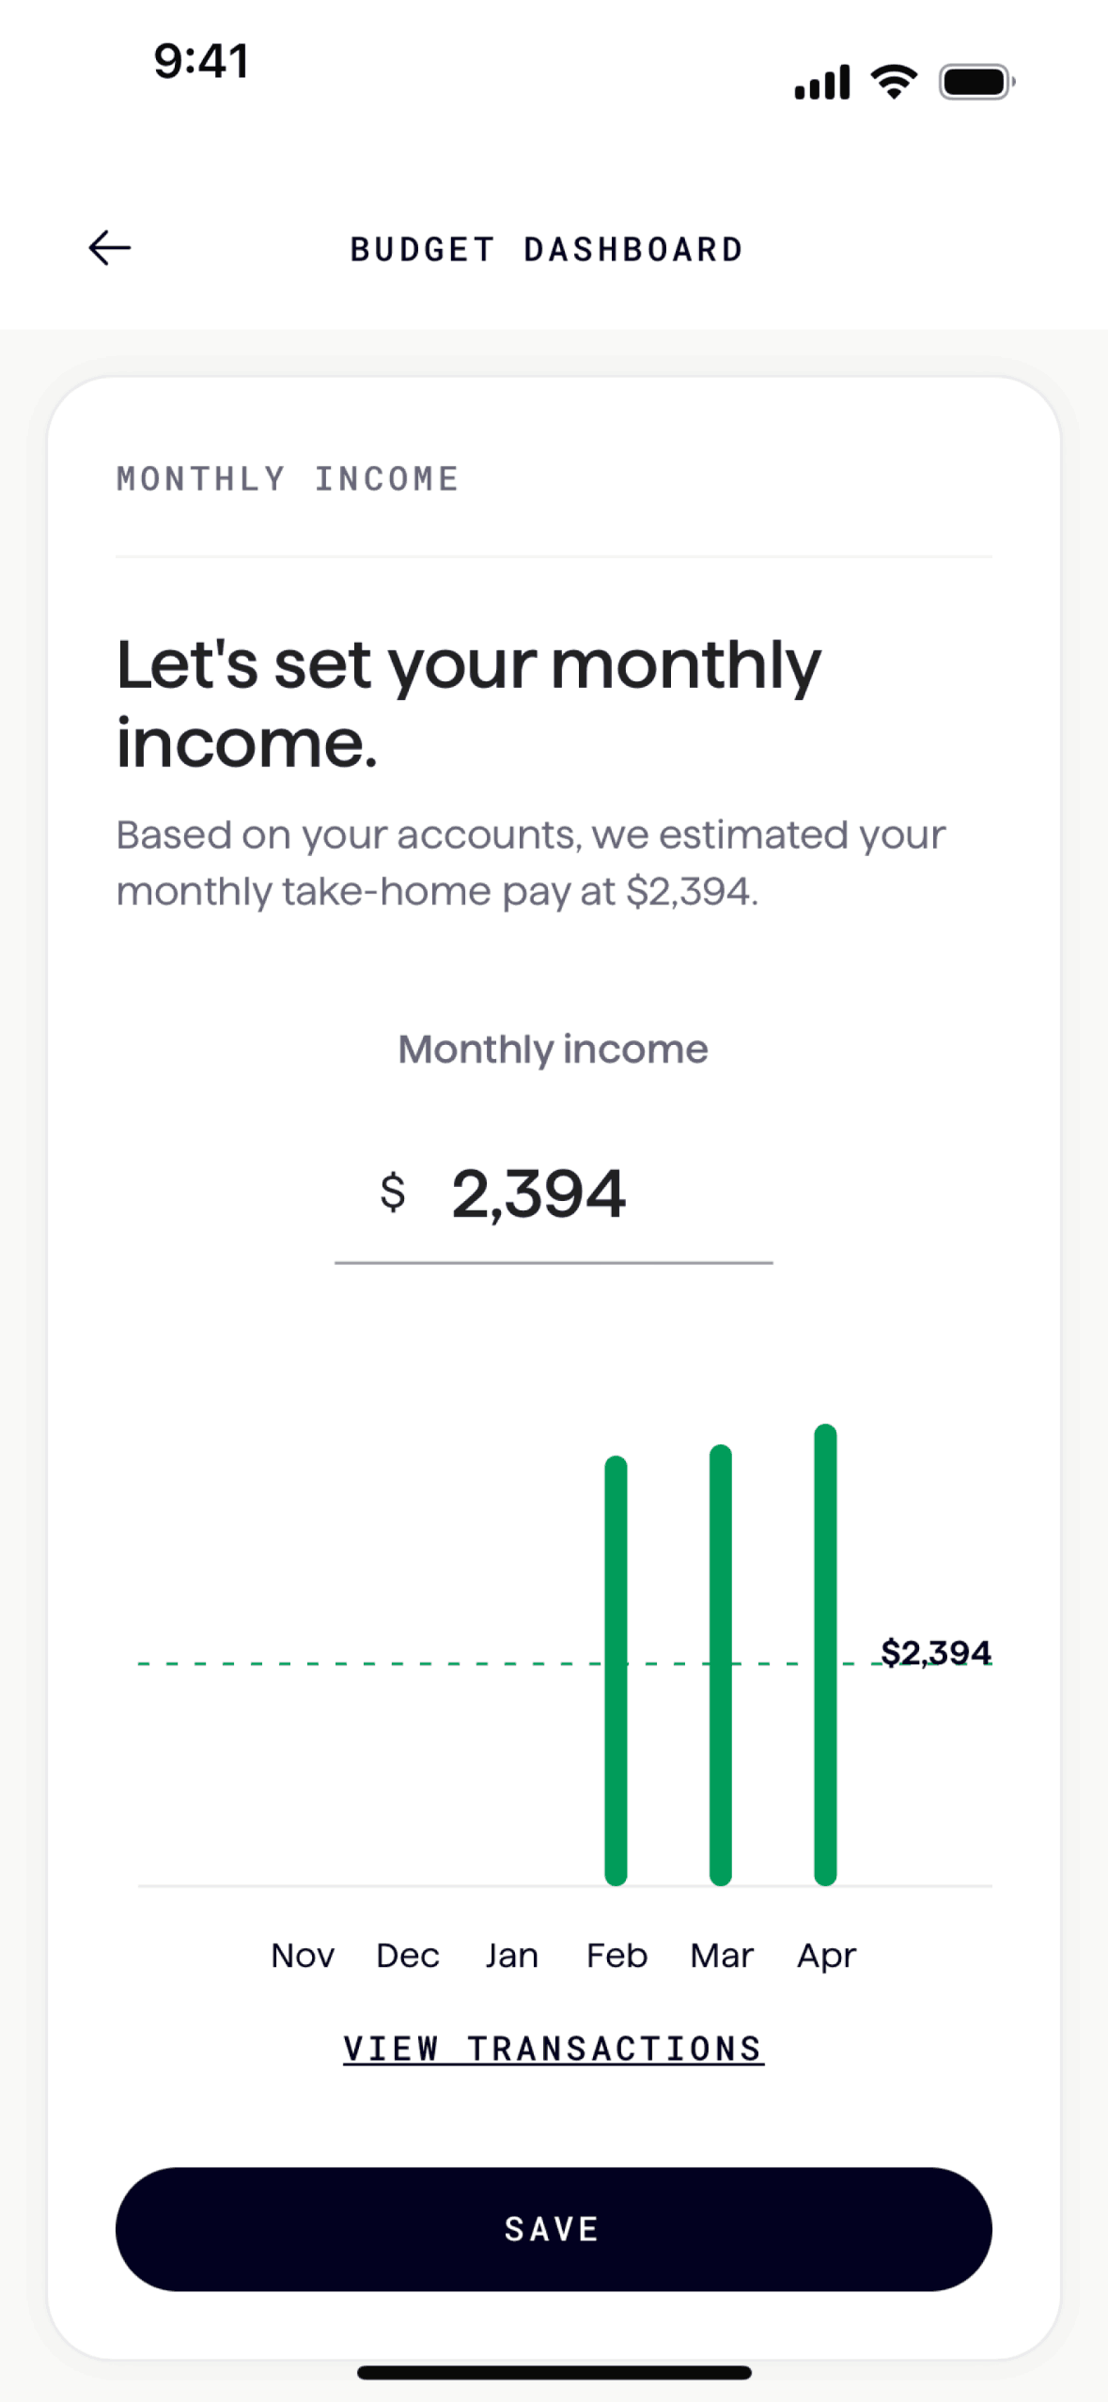Open the View Transactions link
Screen dimensions: 1108x2402
click(554, 2049)
